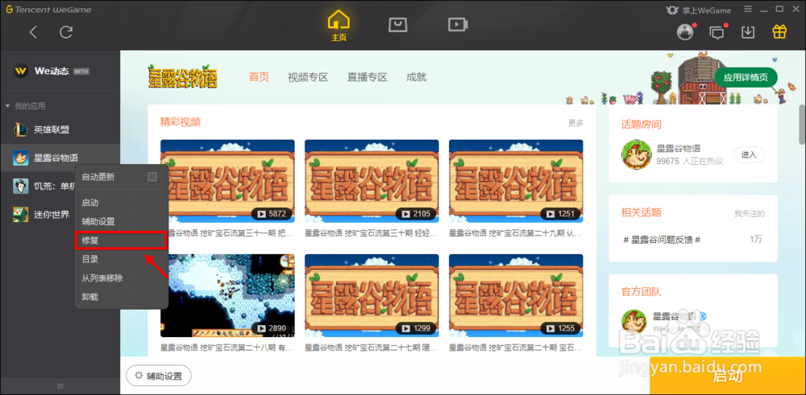Select 英雄联盟 in the app list
This screenshot has width=806, height=395.
[60, 130]
